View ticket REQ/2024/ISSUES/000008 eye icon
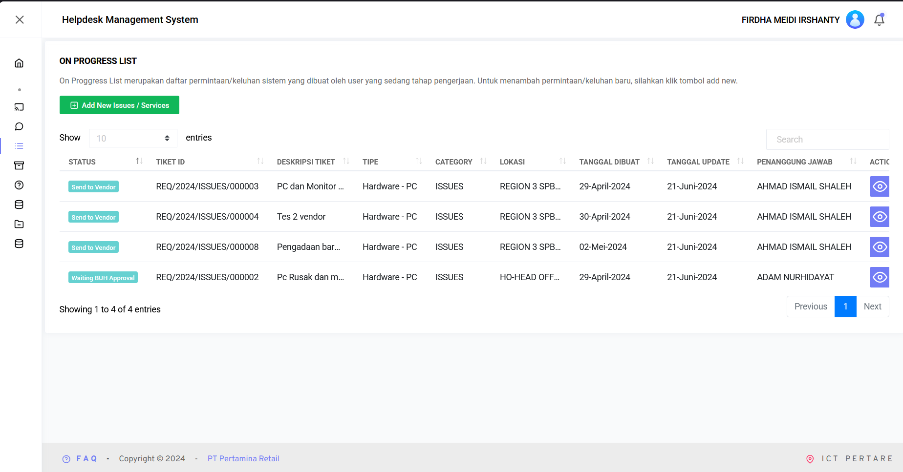Image resolution: width=903 pixels, height=472 pixels. (880, 247)
